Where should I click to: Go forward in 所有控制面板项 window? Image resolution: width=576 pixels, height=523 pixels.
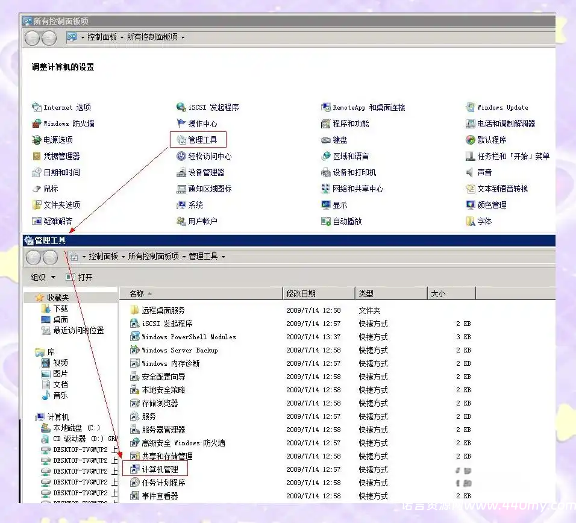[49, 38]
